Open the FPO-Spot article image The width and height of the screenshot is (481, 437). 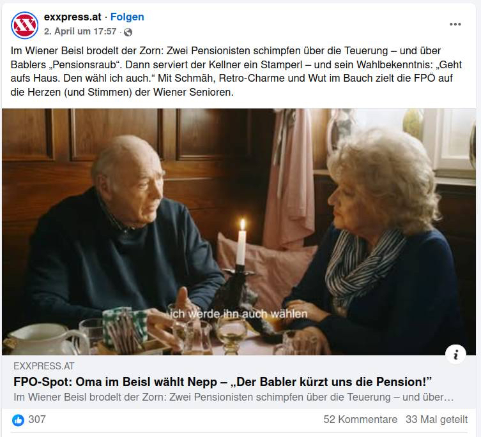[239, 232]
